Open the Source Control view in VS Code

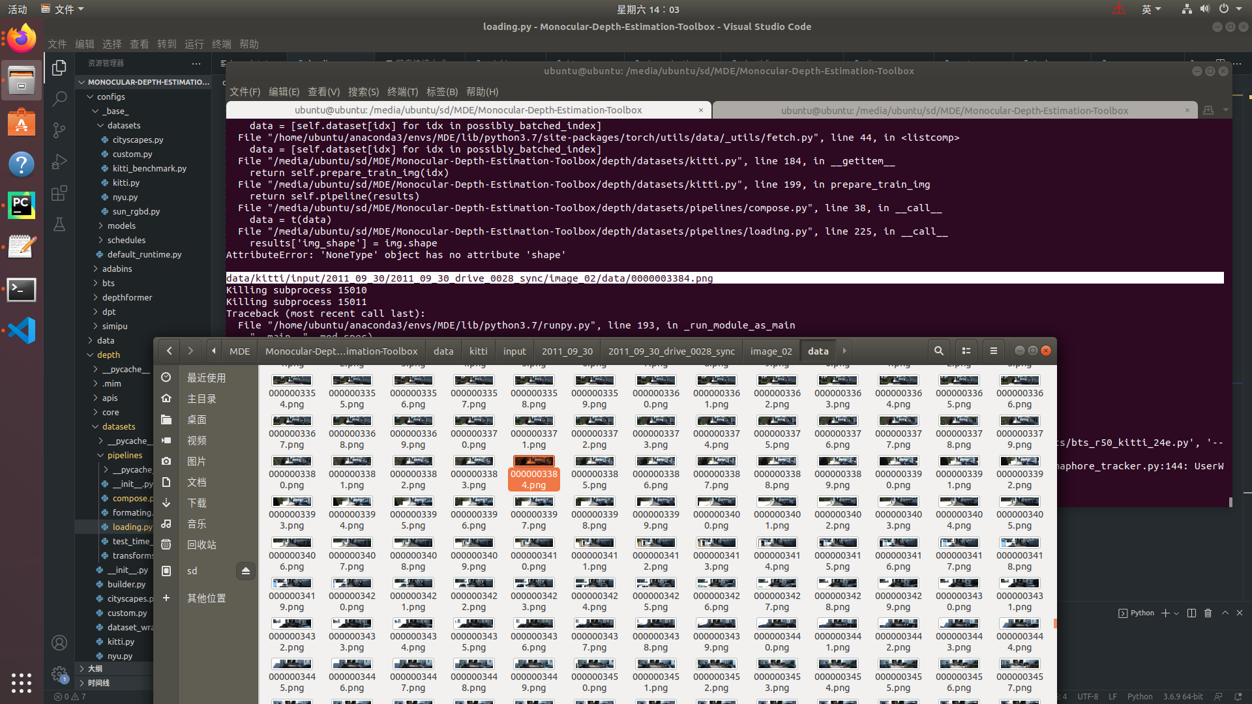(x=59, y=130)
